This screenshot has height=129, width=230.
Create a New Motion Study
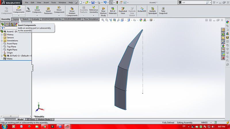[103, 11]
